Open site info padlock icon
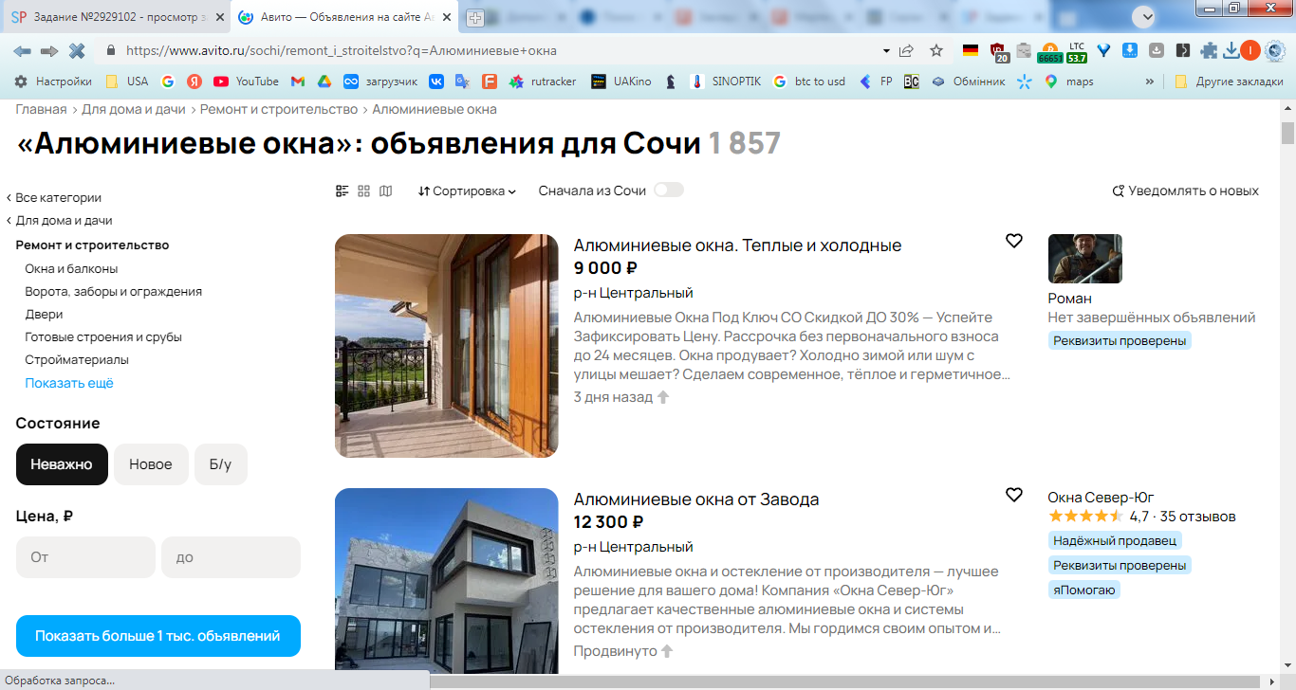Viewport: 1296px width, 690px height. tap(111, 50)
